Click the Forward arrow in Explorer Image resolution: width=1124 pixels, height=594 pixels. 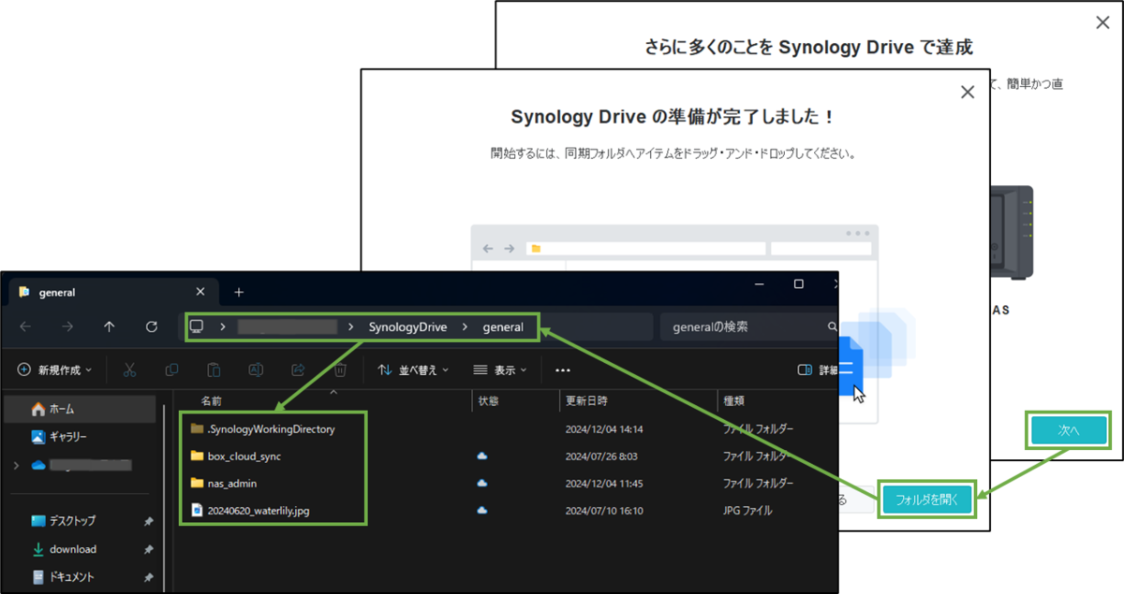67,326
